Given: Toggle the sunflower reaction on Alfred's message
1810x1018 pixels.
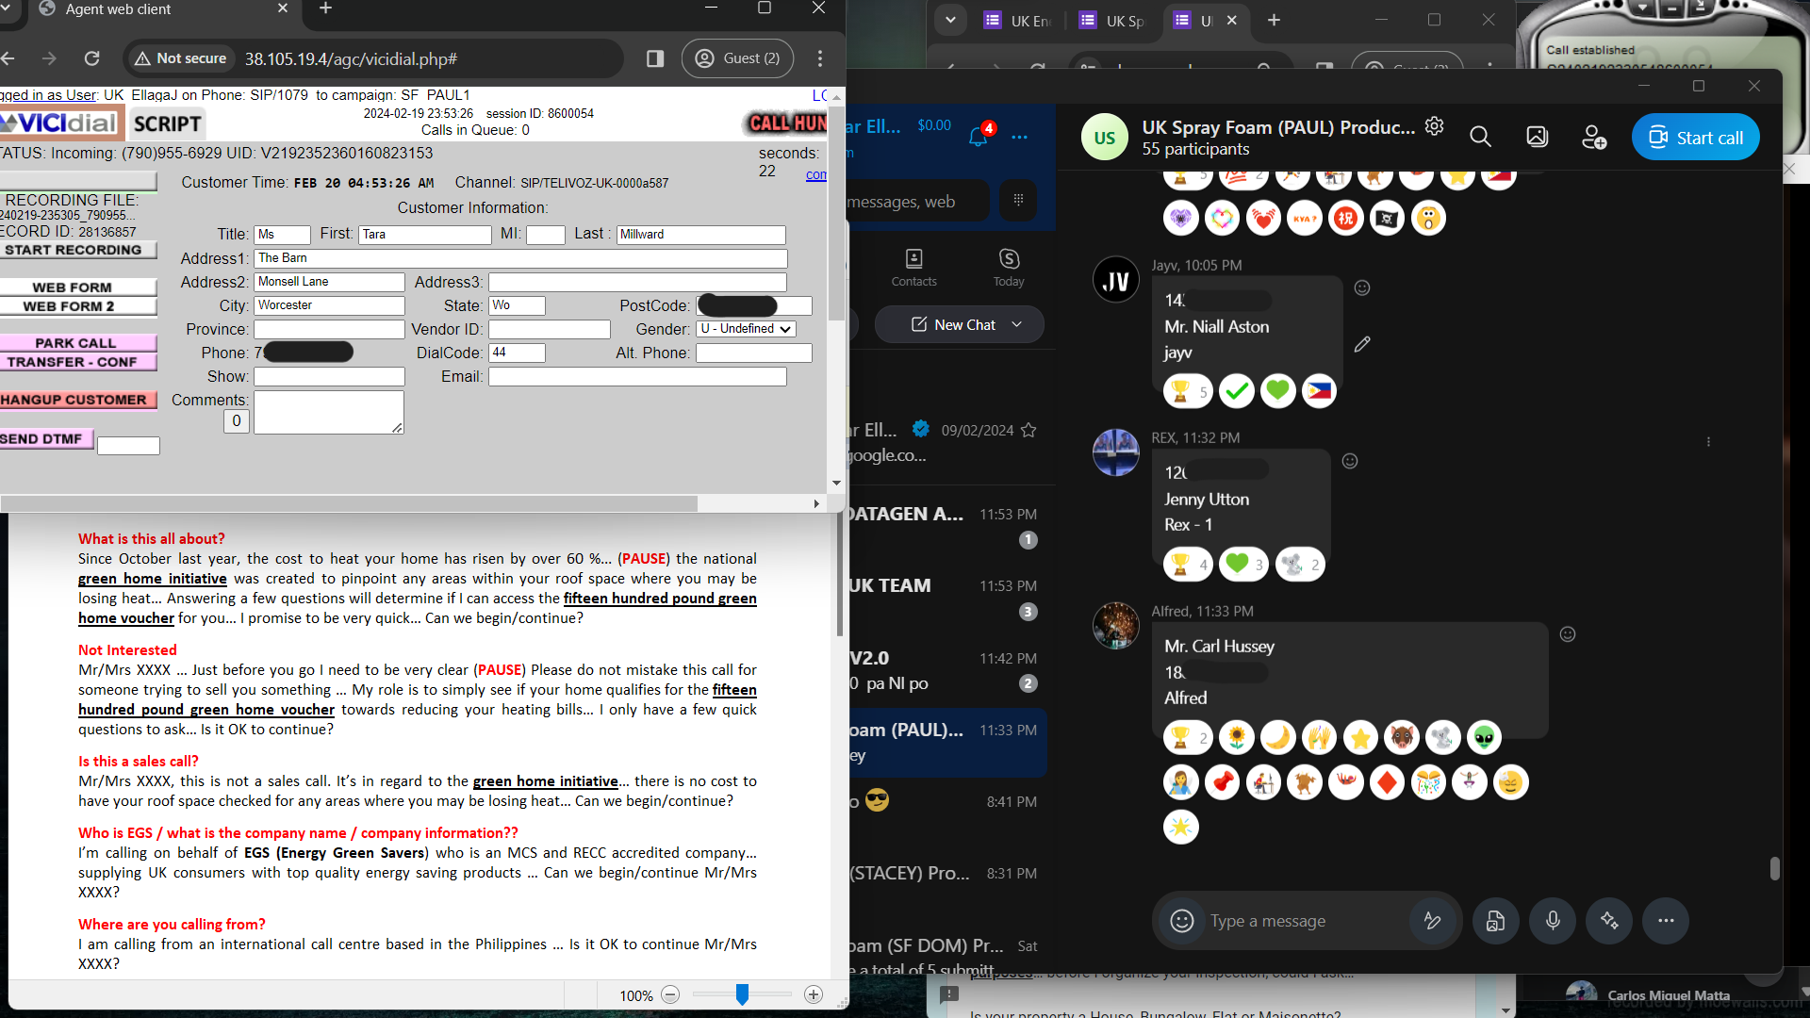Looking at the screenshot, I should (1236, 737).
